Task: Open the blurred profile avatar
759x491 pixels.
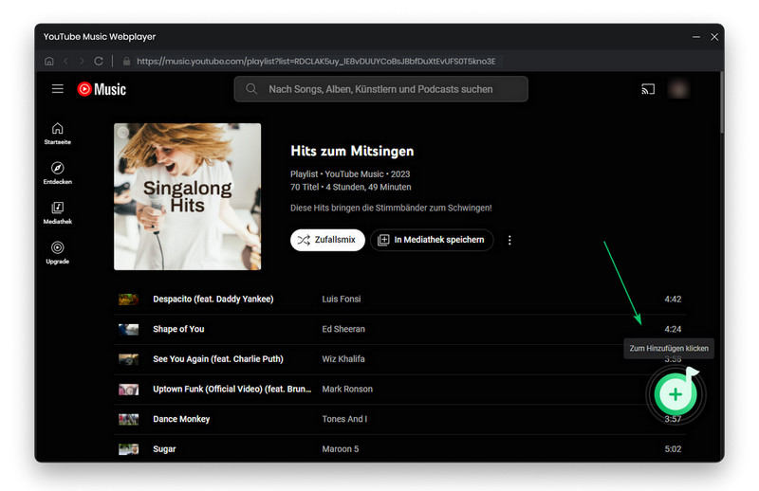Action: pos(678,89)
